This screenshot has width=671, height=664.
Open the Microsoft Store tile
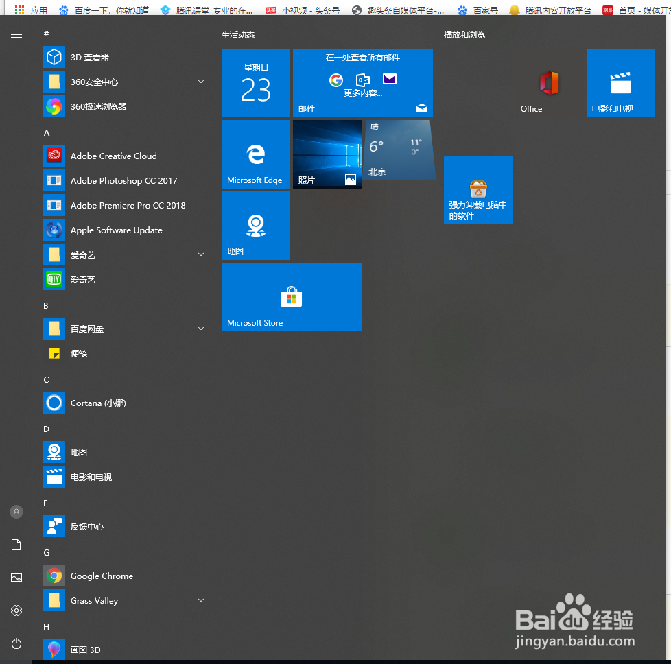tap(292, 297)
